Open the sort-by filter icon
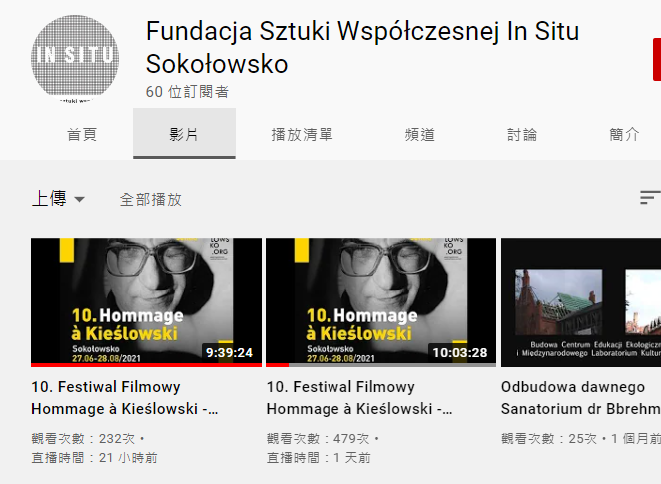Image resolution: width=661 pixels, height=484 pixels. [650, 198]
